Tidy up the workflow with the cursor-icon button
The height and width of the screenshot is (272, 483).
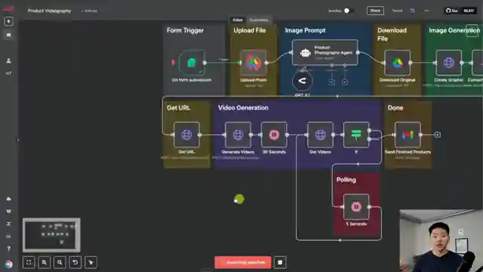point(91,262)
